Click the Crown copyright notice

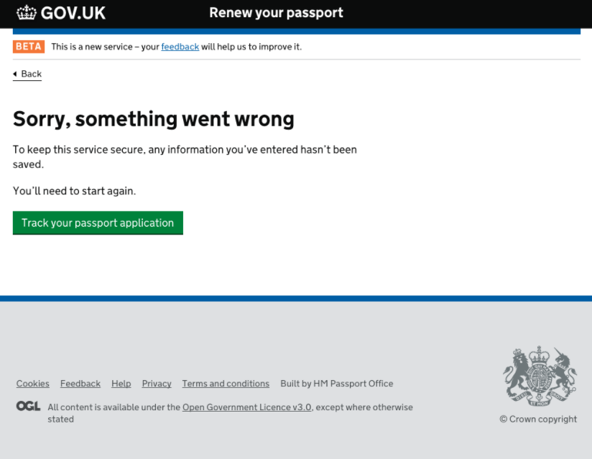pyautogui.click(x=537, y=419)
